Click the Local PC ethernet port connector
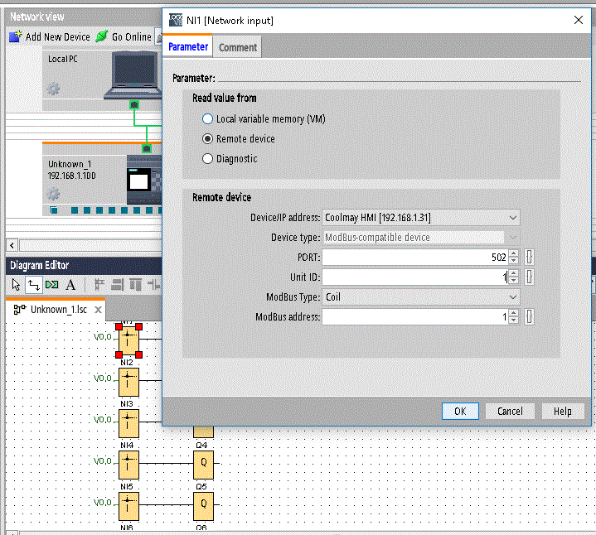The image size is (596, 535). click(x=134, y=104)
